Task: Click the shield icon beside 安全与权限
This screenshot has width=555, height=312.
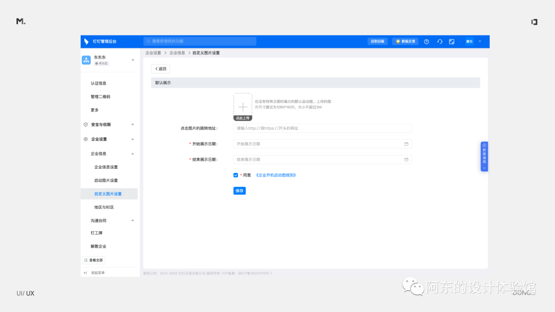Action: 86,124
